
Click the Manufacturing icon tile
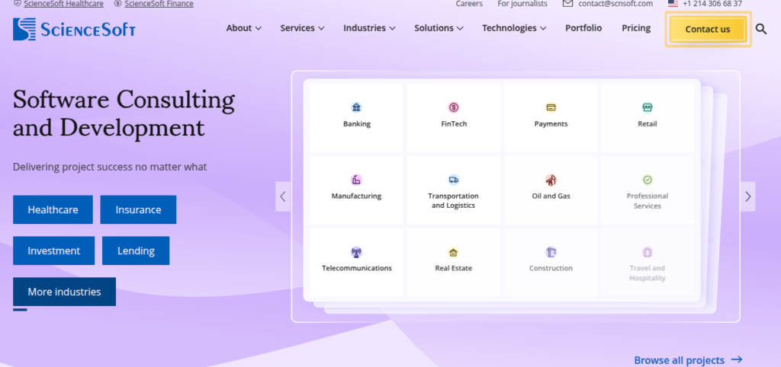tap(356, 180)
